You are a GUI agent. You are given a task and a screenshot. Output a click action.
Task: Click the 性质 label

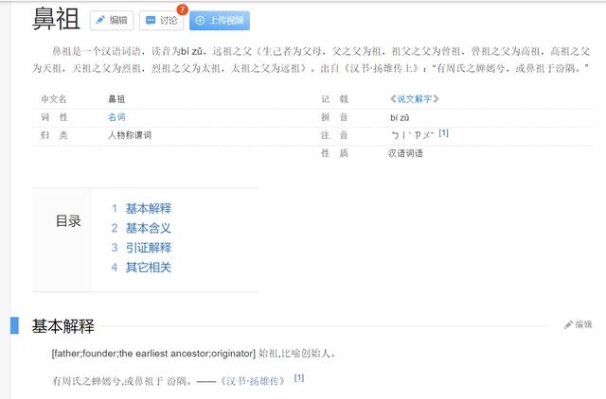pyautogui.click(x=334, y=153)
